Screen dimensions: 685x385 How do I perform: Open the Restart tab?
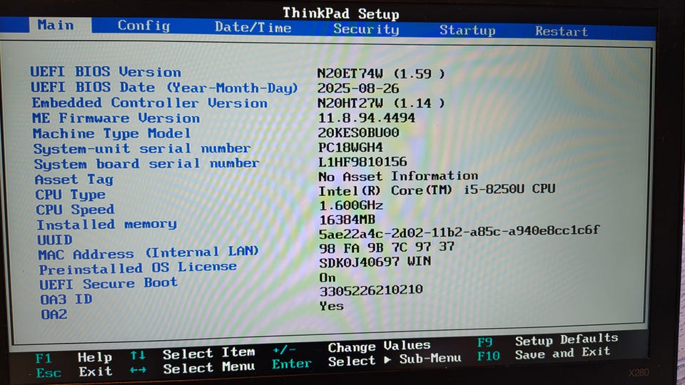[562, 31]
